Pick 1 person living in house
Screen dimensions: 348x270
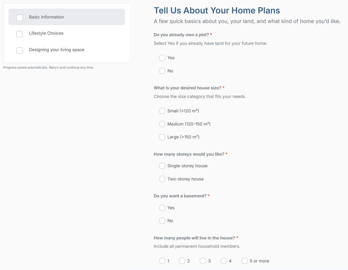(162, 261)
